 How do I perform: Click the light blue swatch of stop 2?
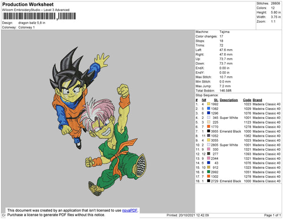click(x=208, y=109)
